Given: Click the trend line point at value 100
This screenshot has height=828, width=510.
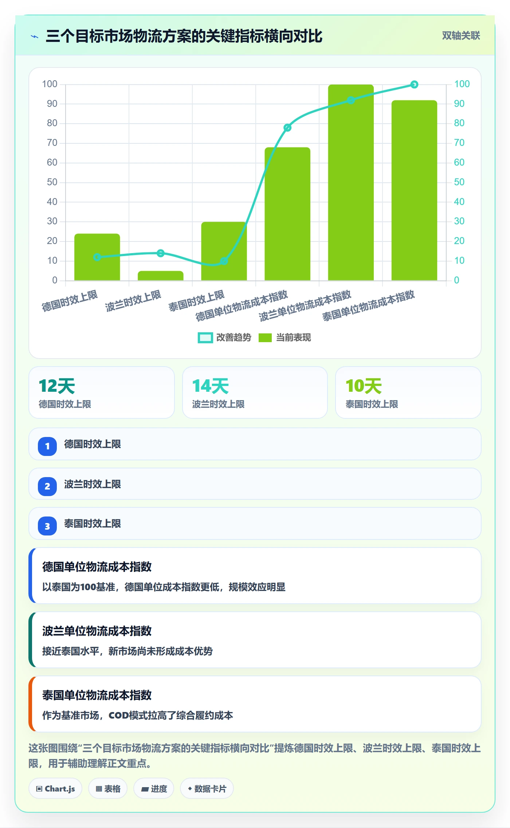Looking at the screenshot, I should pos(414,85).
